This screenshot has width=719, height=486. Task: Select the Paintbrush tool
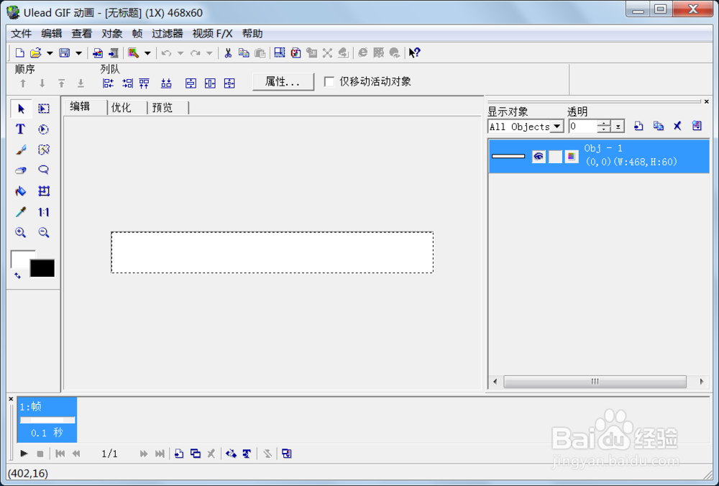coord(21,150)
